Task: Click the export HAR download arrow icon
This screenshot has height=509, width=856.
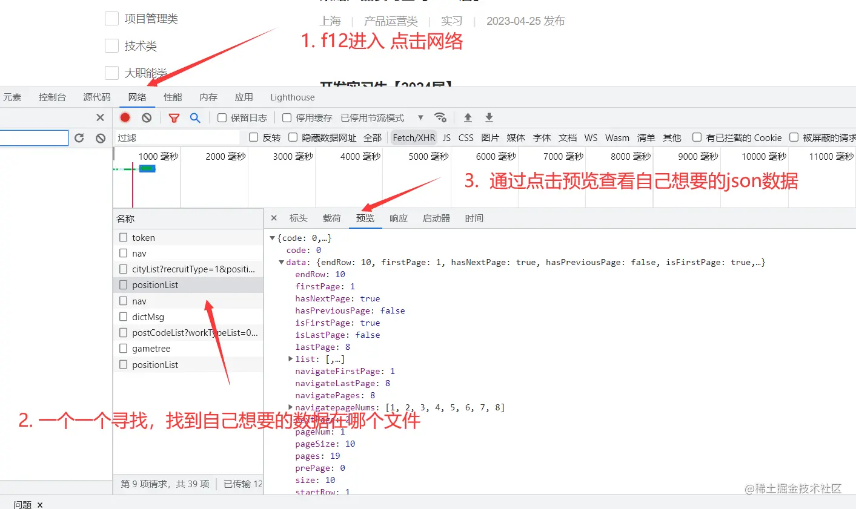Action: (489, 117)
